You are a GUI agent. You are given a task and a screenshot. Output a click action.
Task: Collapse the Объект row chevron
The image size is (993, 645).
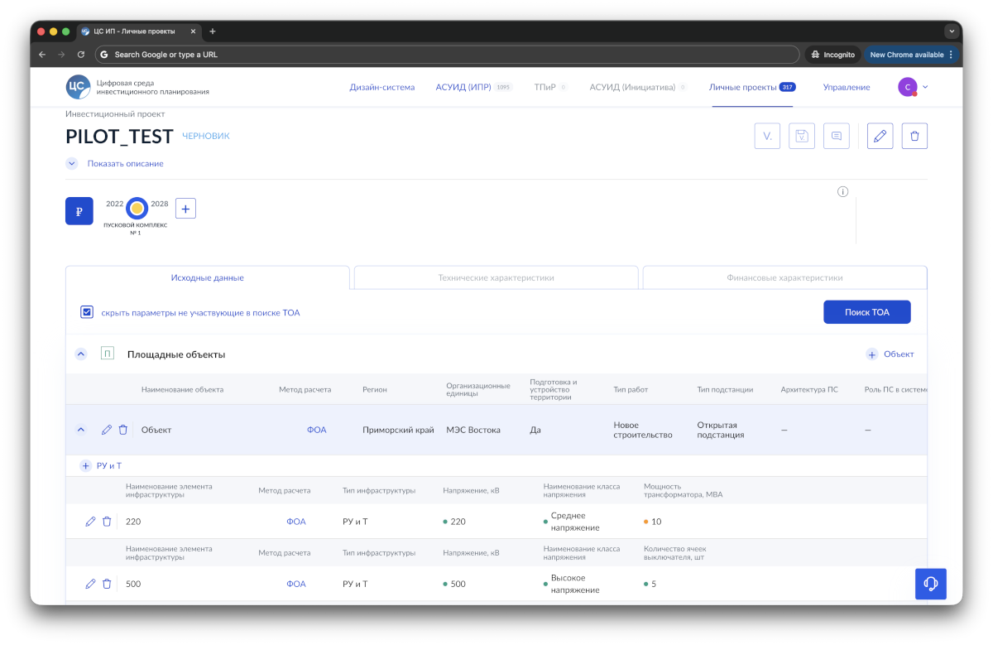click(x=80, y=430)
